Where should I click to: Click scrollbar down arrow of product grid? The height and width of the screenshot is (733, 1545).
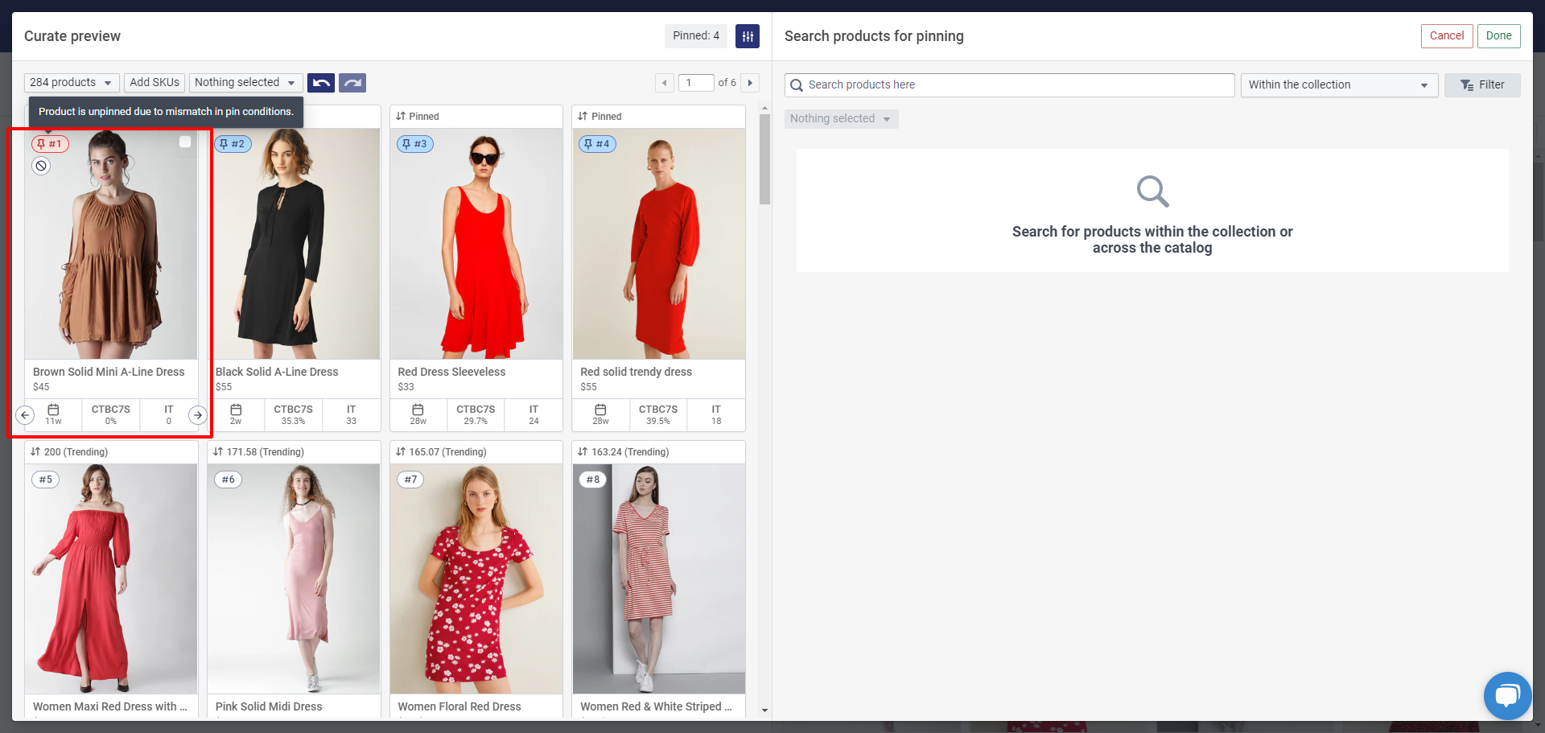(764, 711)
